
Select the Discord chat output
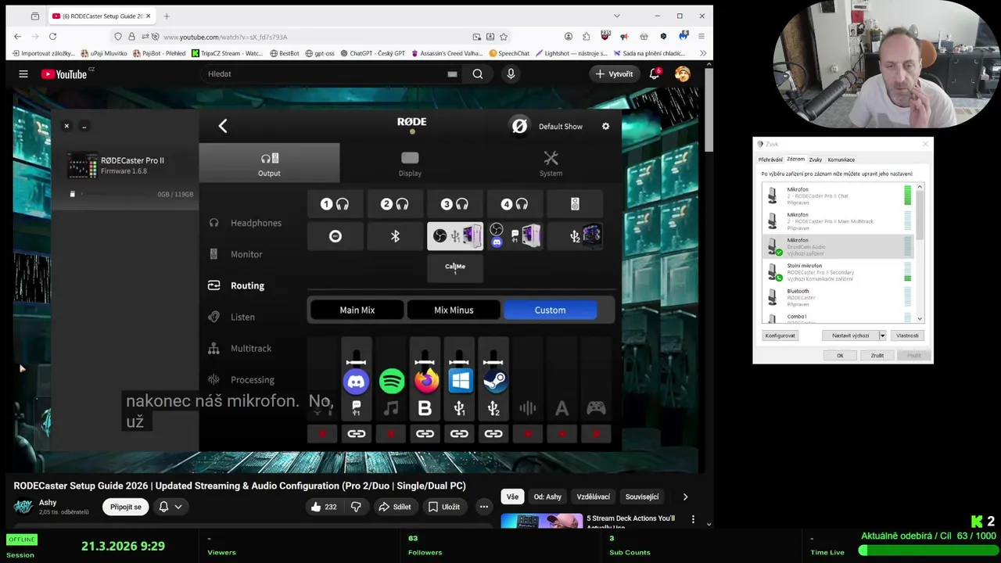[515, 236]
